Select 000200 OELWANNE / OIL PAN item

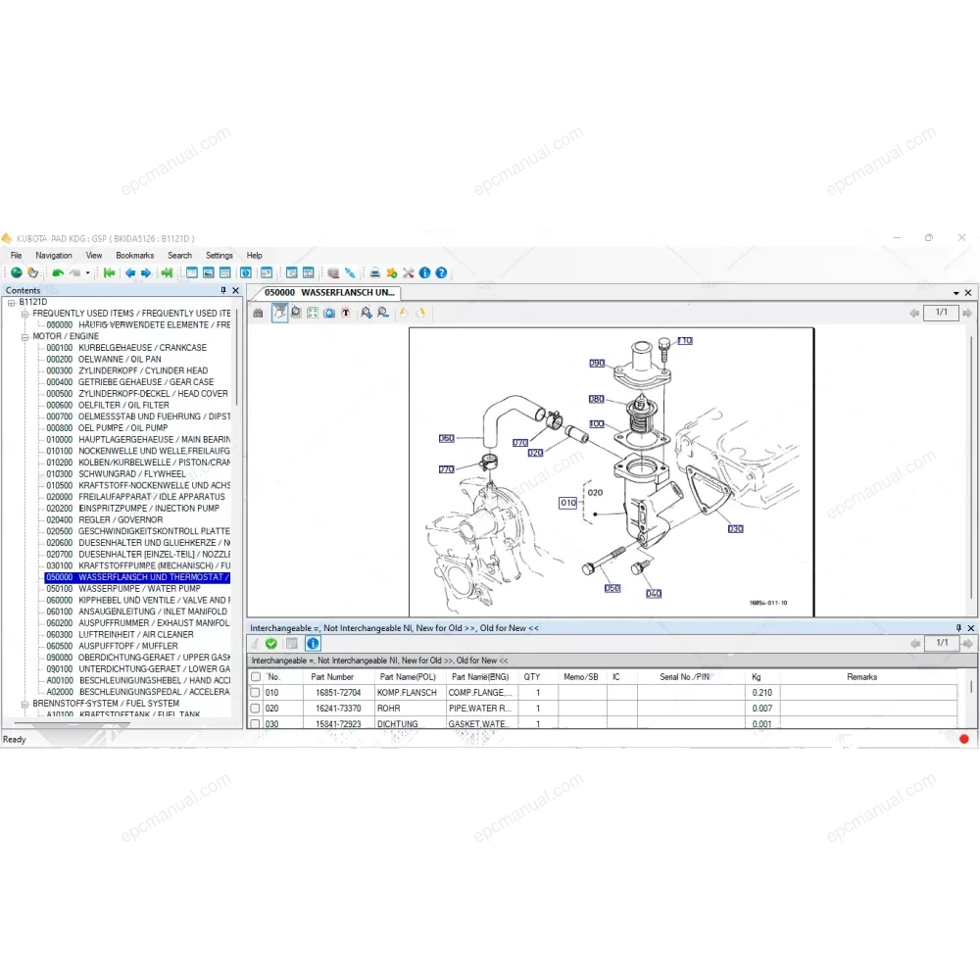(104, 360)
